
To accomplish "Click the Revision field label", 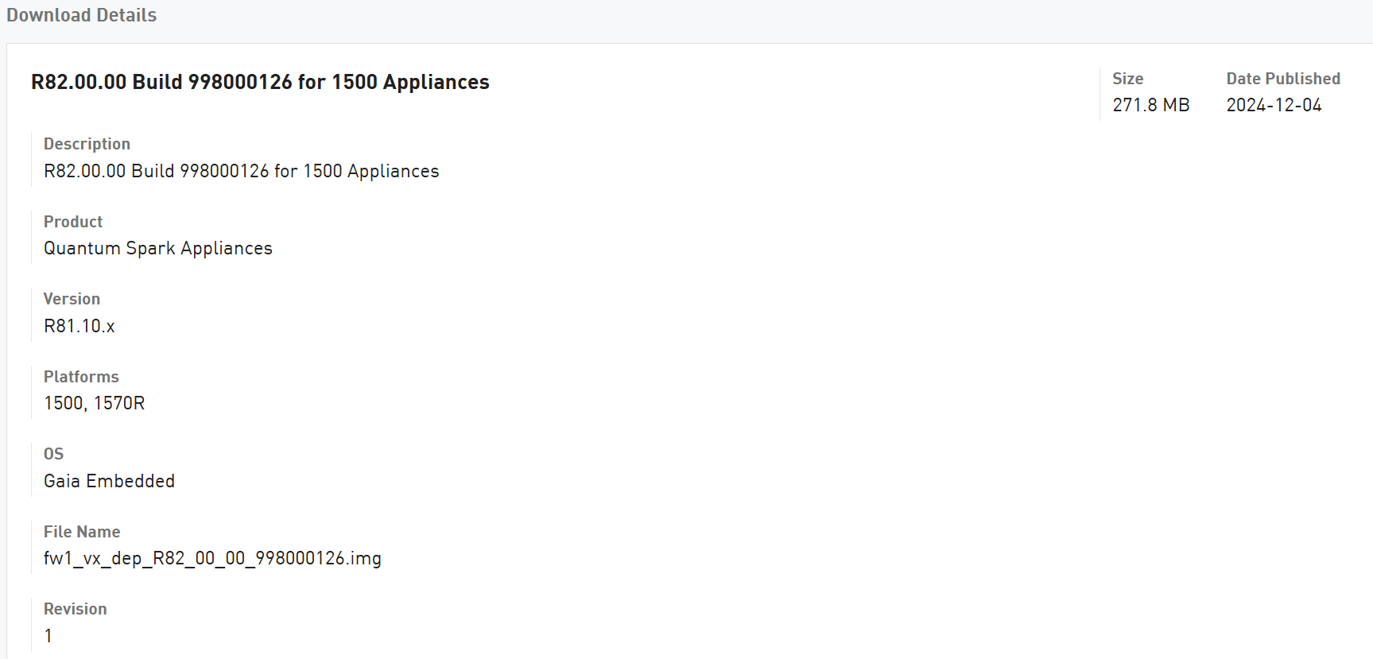I will [x=75, y=609].
